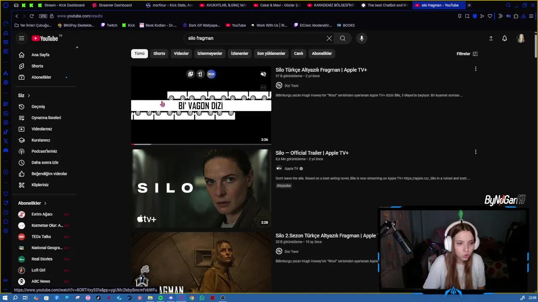
Task: Open Windows Start menu
Action: pos(5,298)
